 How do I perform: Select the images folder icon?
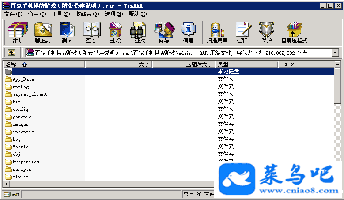pyautogui.click(x=8, y=125)
